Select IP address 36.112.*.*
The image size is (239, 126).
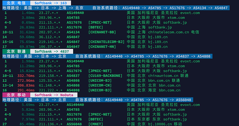(x=50, y=37)
